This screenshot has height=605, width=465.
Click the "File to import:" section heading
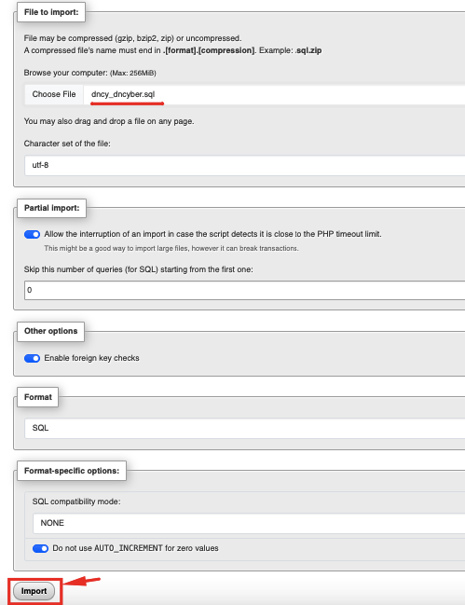(51, 12)
